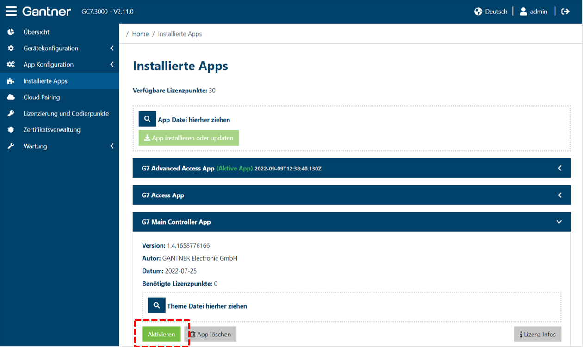Open Lizenzierung und Codierpunkte page
Screen dimensions: 583x347
(x=59, y=114)
